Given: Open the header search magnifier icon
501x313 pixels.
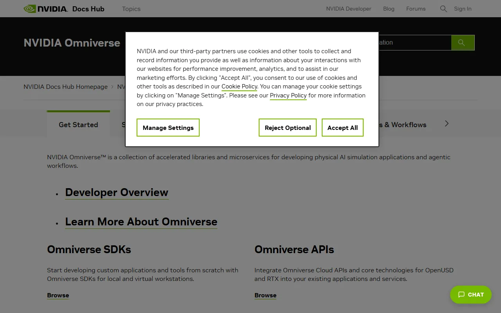Looking at the screenshot, I should tap(443, 9).
